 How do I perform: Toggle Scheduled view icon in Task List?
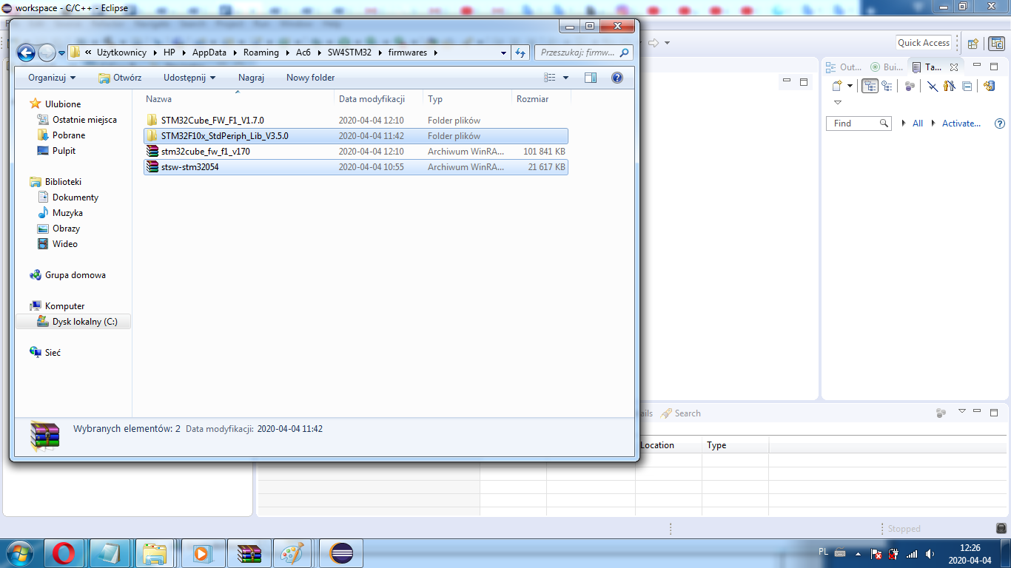tap(886, 86)
